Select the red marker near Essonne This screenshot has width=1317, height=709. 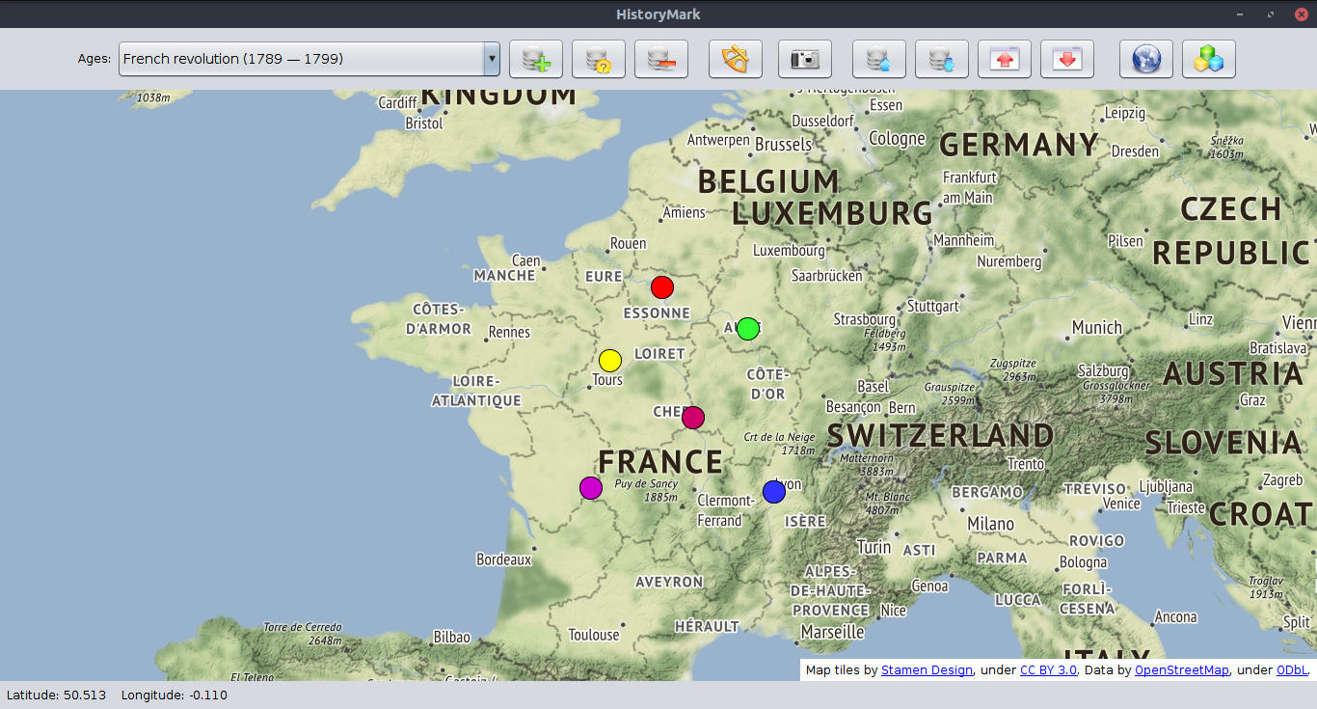pyautogui.click(x=661, y=287)
